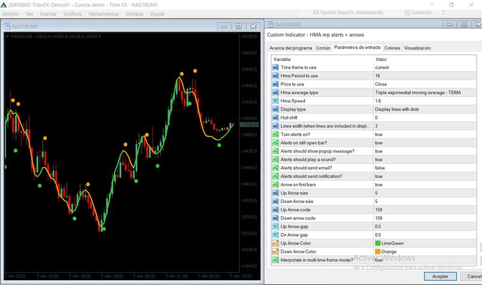Click the Up Arrow Color row icon
The height and width of the screenshot is (285, 482).
point(275,243)
